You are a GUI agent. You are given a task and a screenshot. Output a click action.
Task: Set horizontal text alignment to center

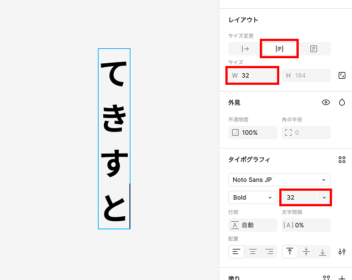click(253, 252)
